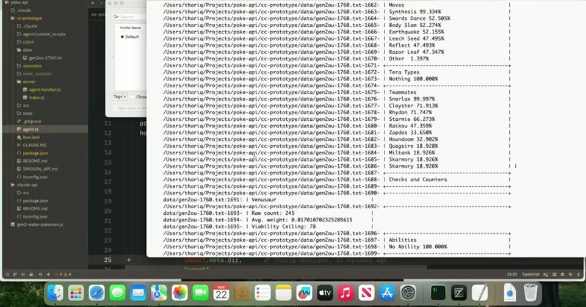
Task: Open the Terminal app in the Dock
Action: point(438,293)
